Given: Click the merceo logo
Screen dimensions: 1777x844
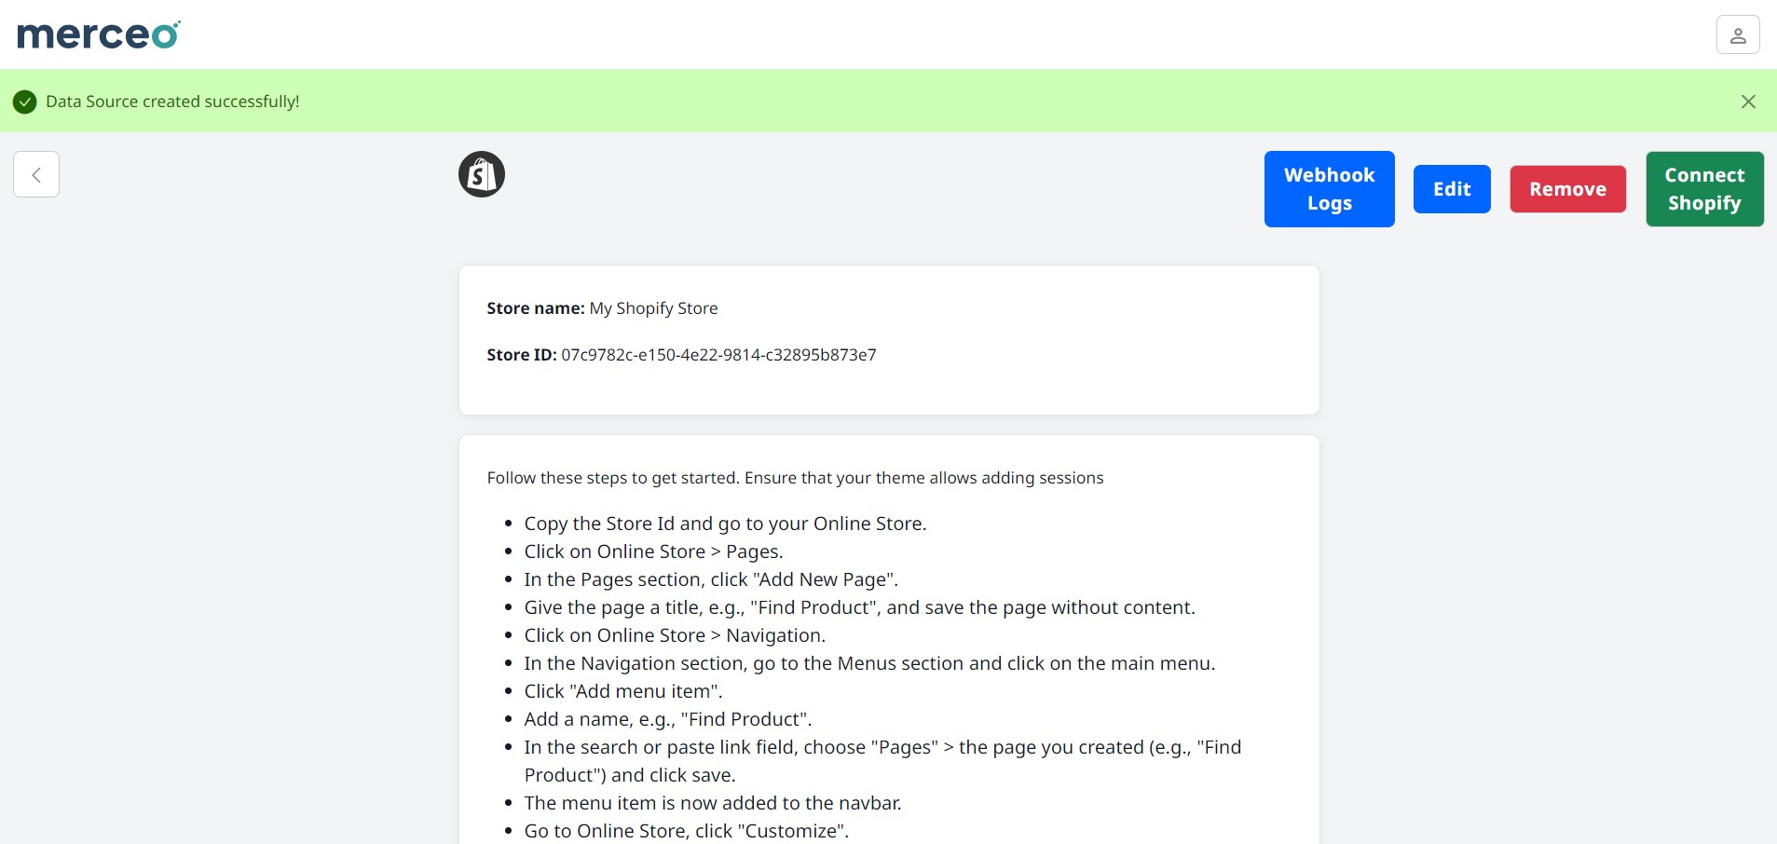Looking at the screenshot, I should (x=99, y=34).
